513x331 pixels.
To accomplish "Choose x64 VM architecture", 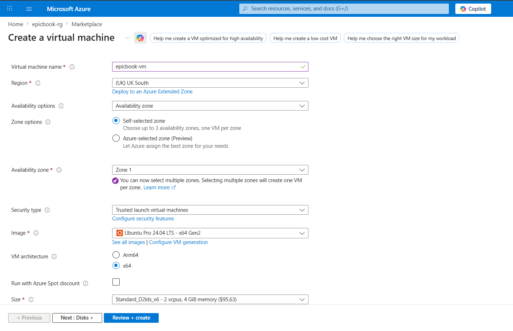I will 116,266.
